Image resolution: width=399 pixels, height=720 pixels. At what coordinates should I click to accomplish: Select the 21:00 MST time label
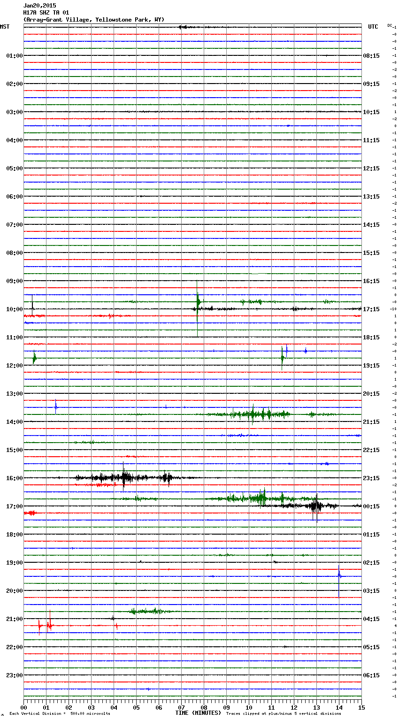(x=14, y=619)
